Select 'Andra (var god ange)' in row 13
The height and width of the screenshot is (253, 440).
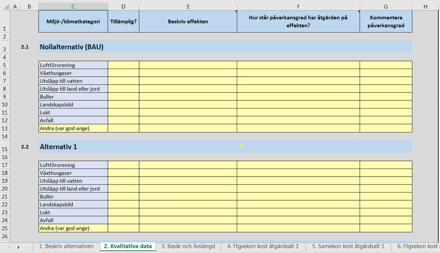(x=73, y=128)
